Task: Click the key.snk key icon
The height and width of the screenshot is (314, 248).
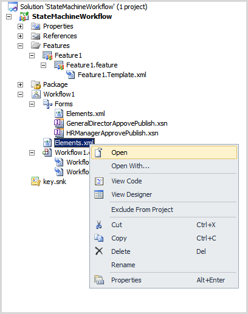Action: [x=36, y=182]
